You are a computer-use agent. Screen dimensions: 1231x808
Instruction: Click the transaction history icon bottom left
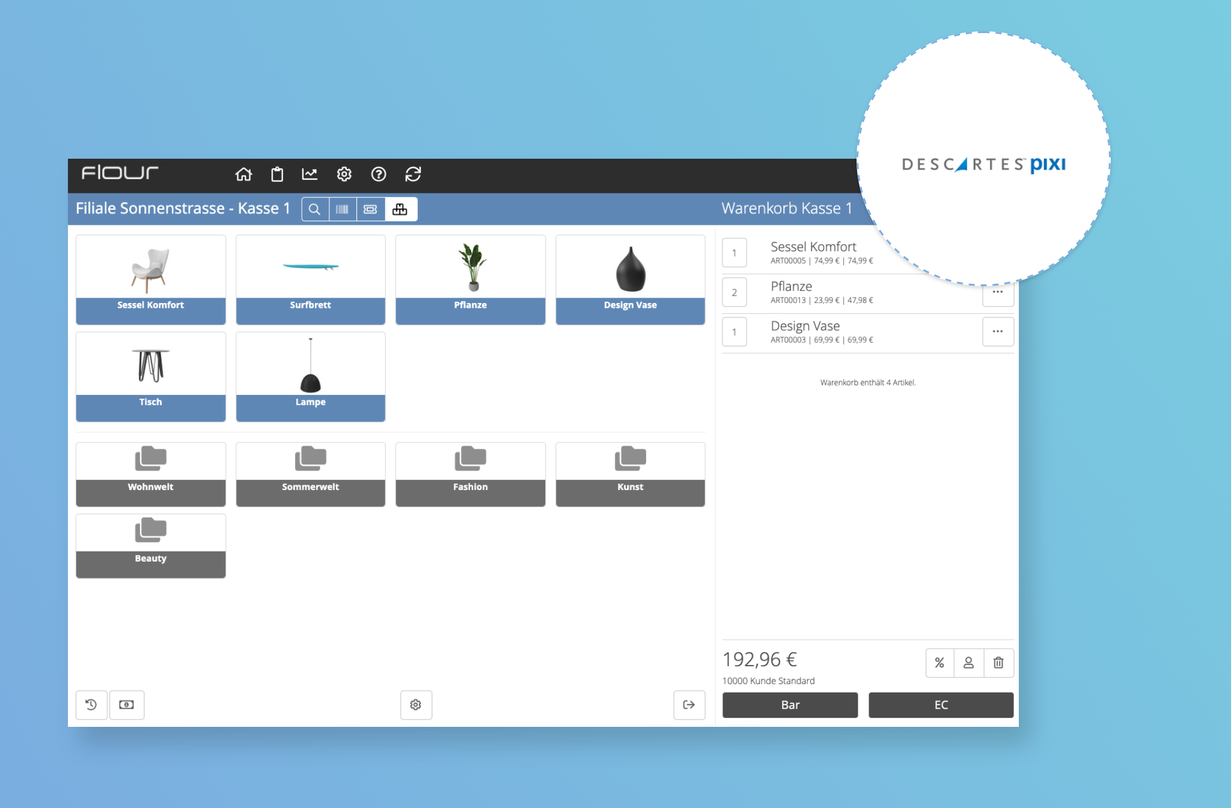click(91, 705)
